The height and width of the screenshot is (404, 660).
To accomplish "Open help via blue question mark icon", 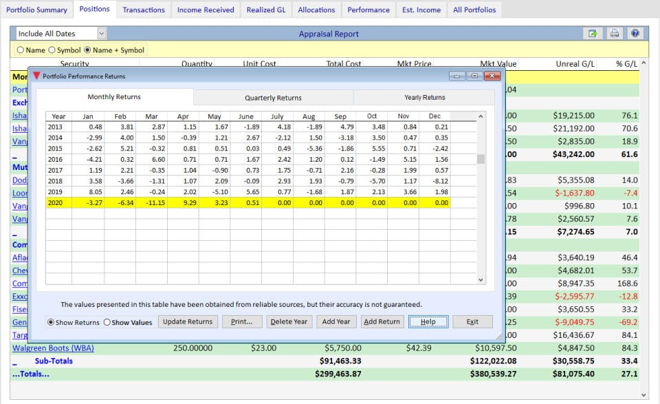I will [x=635, y=34].
